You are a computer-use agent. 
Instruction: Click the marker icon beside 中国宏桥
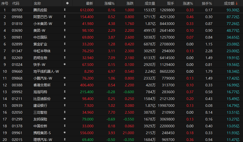(x=65, y=126)
